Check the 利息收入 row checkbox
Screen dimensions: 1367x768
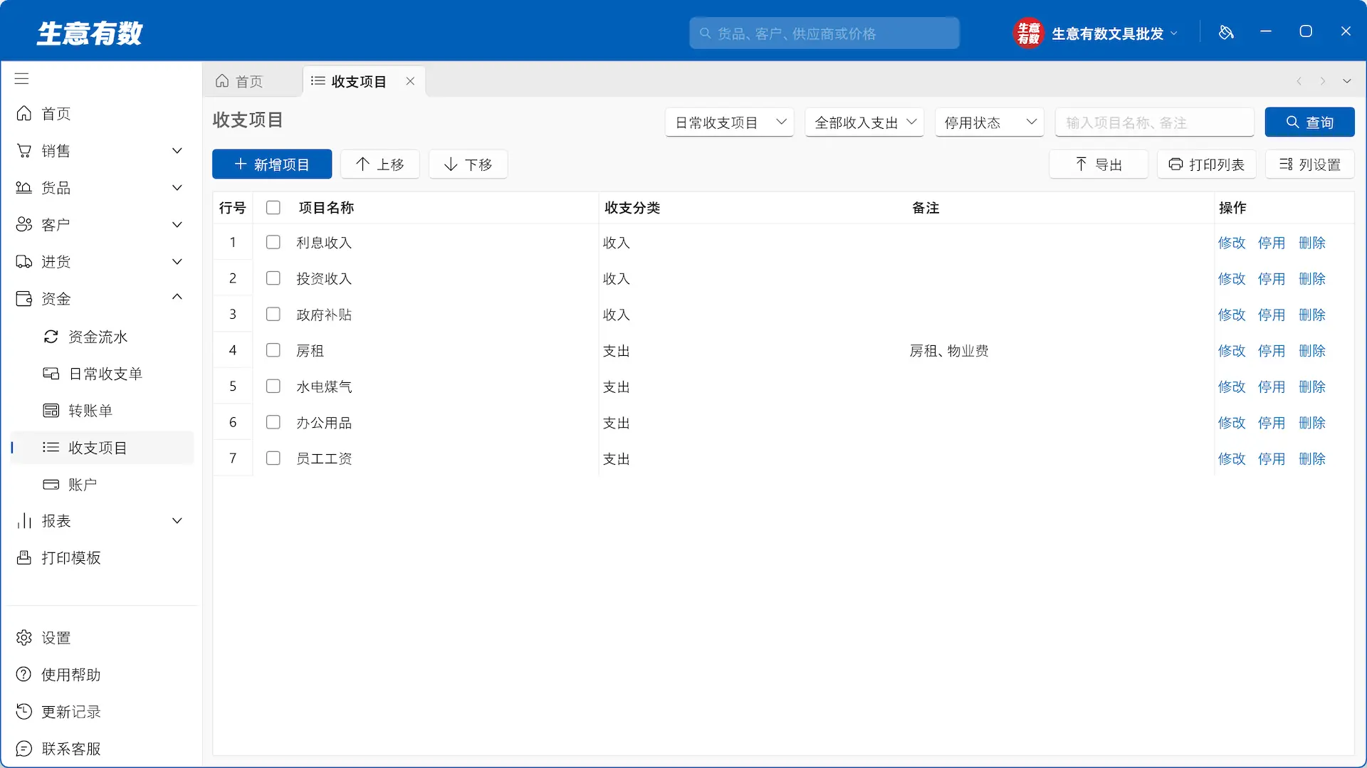click(x=273, y=243)
